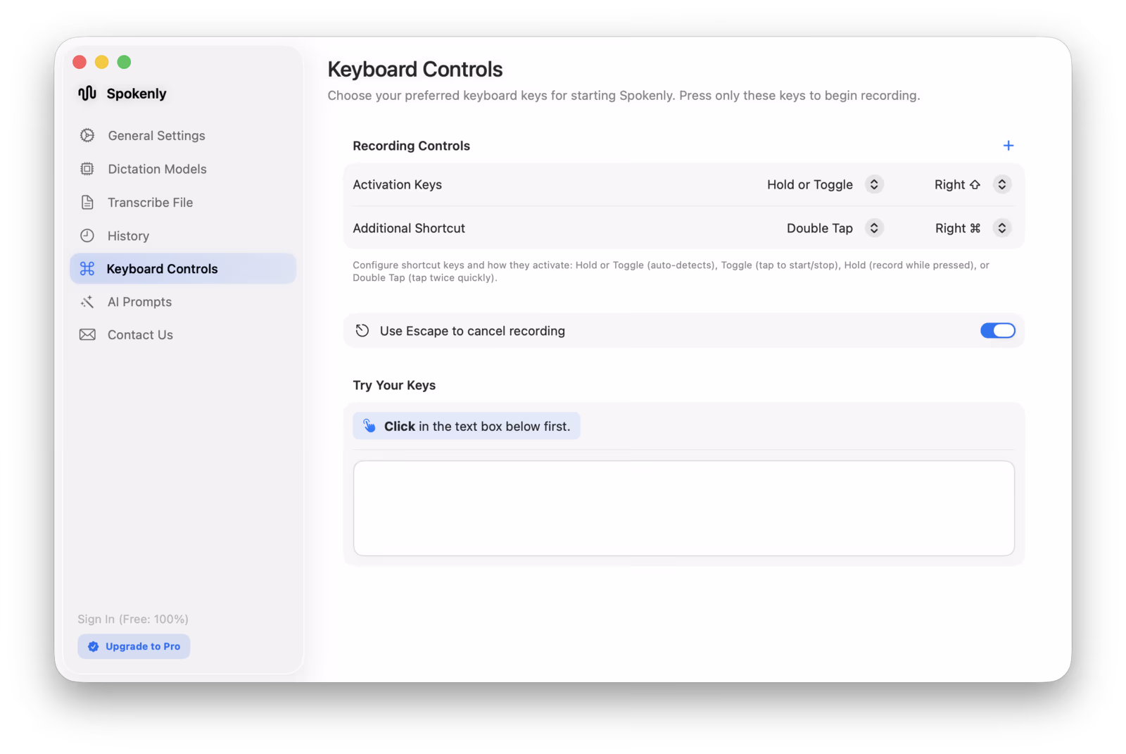Screen dimensions: 1126x754
Task: Show the History page
Action: click(x=183, y=235)
